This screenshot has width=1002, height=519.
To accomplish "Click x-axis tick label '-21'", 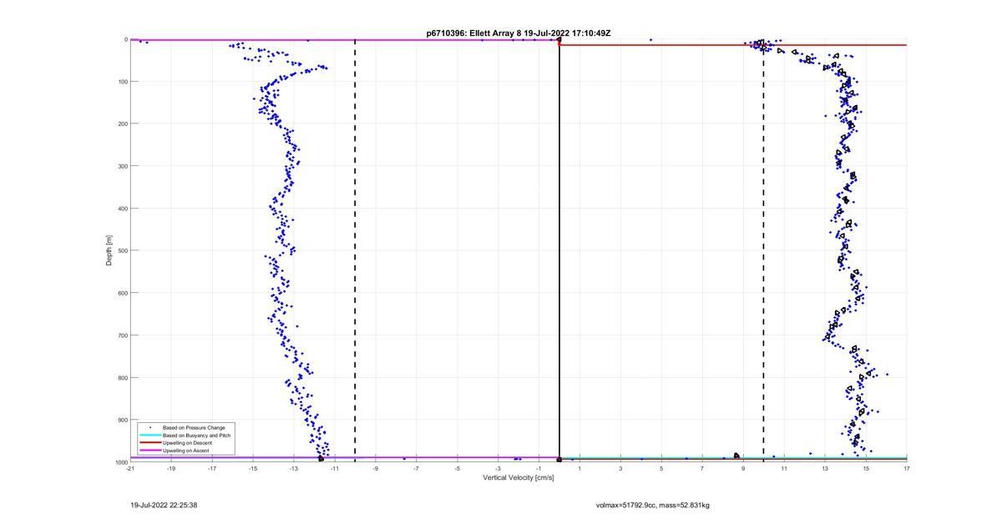I will 130,469.
